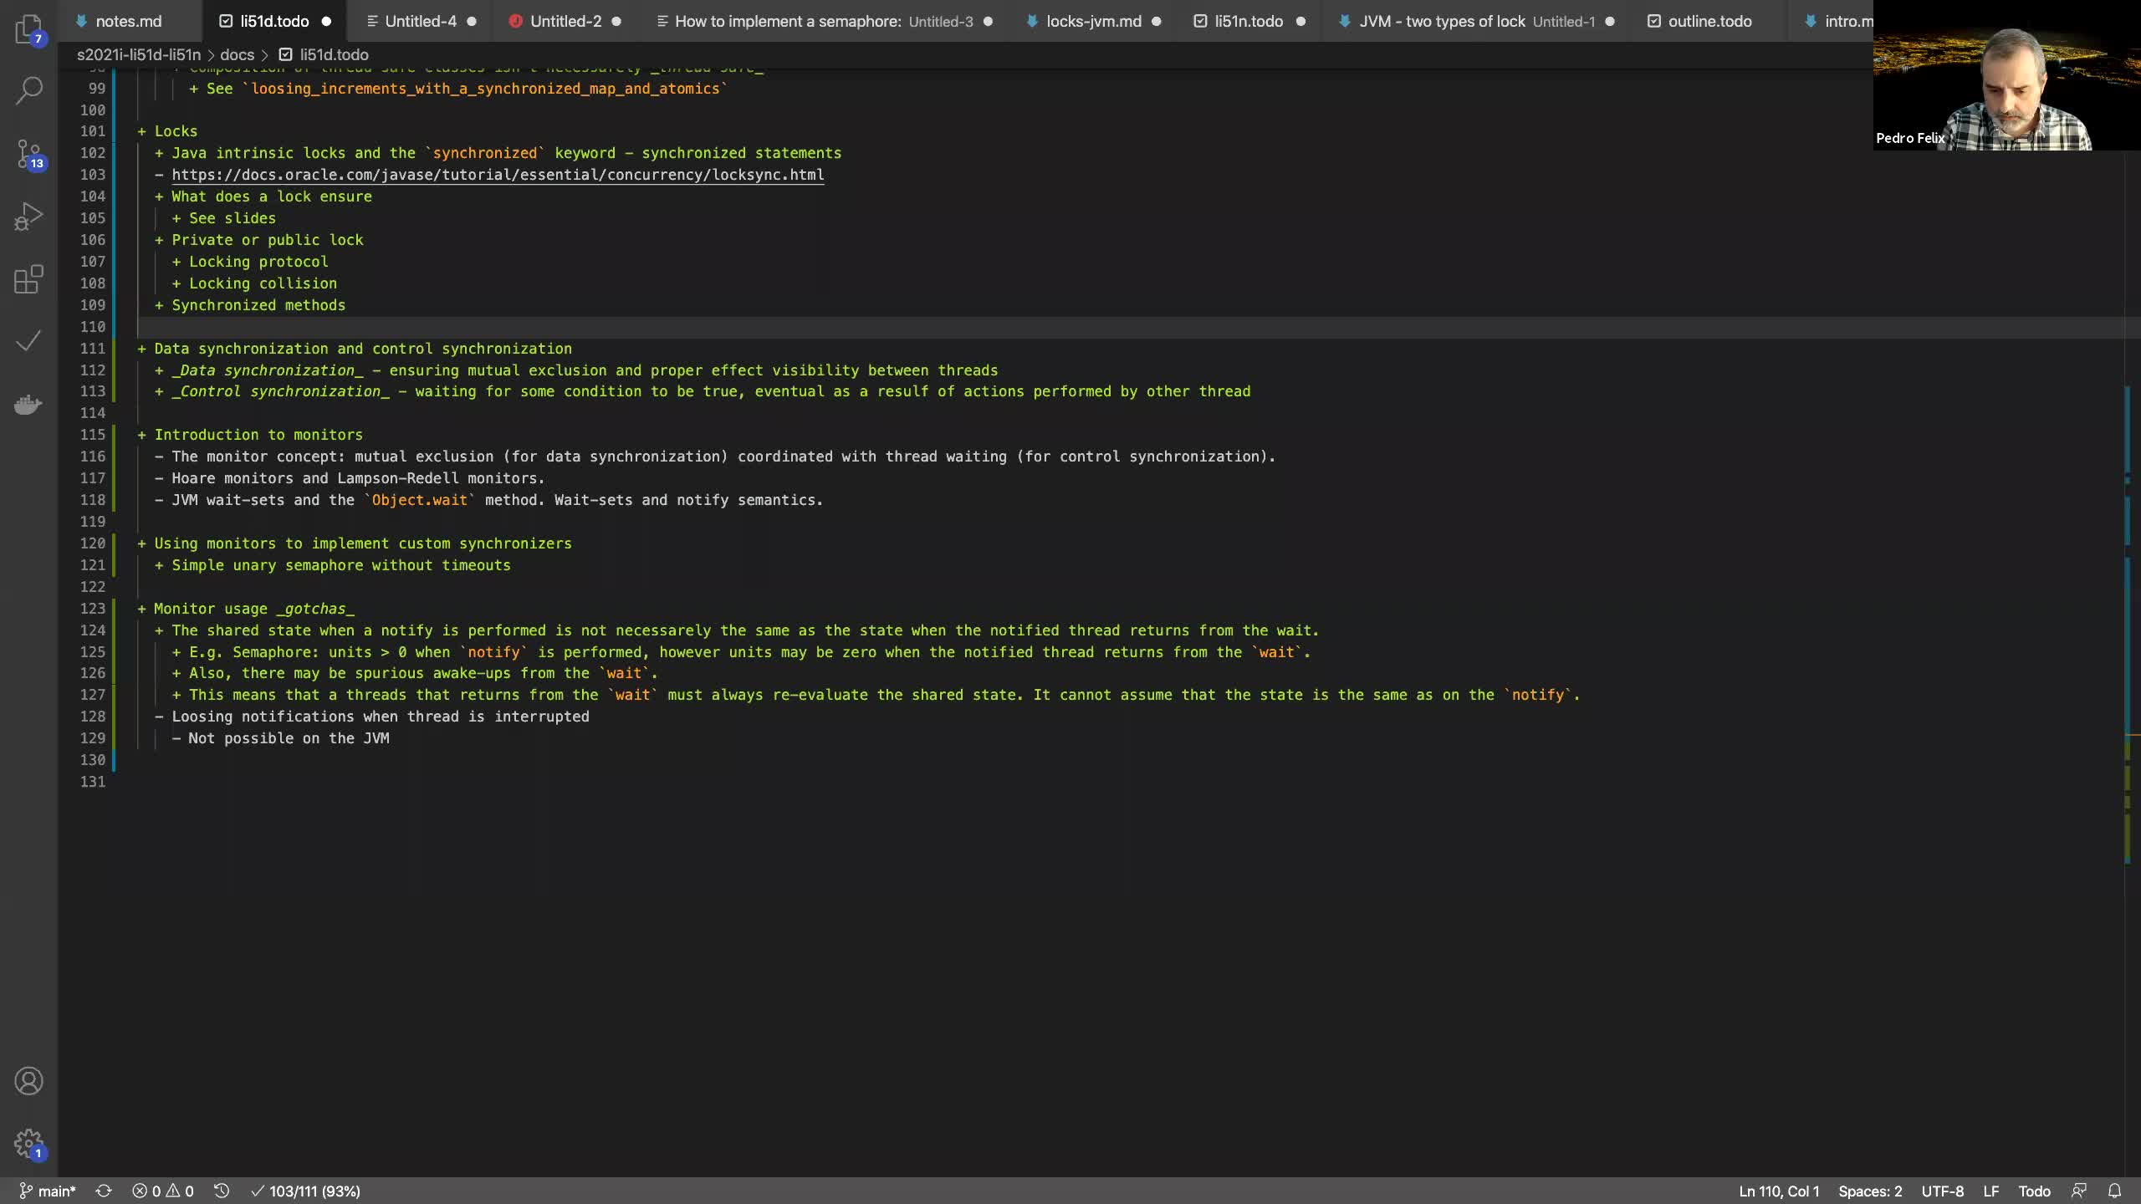Viewport: 2141px width, 1204px height.
Task: Click the docs folder in breadcrumb
Action: point(237,54)
